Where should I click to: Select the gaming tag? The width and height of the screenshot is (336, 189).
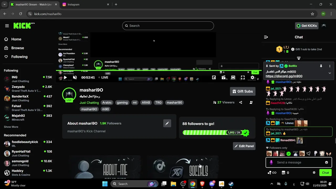coord(122,103)
